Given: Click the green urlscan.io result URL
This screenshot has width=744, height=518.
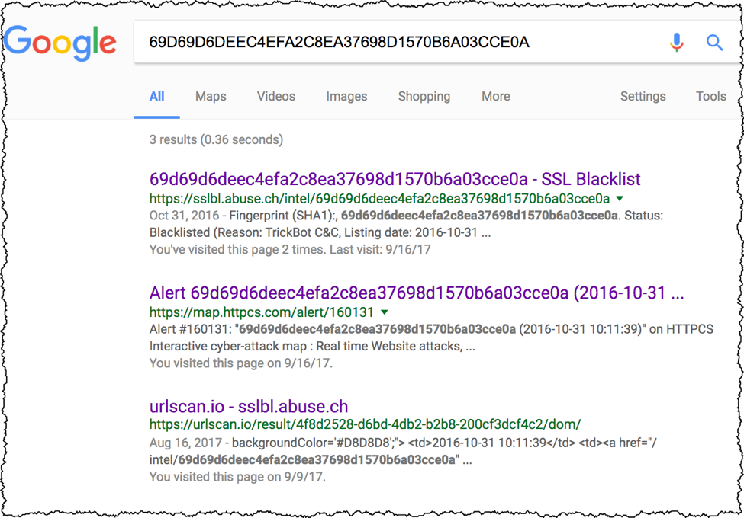Looking at the screenshot, I should point(365,424).
